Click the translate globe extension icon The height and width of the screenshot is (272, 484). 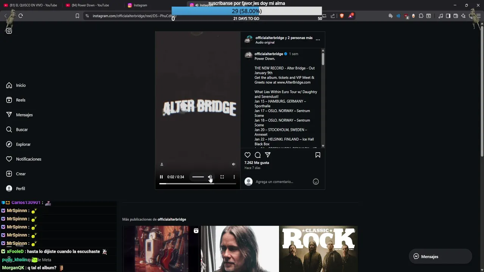pos(391,16)
